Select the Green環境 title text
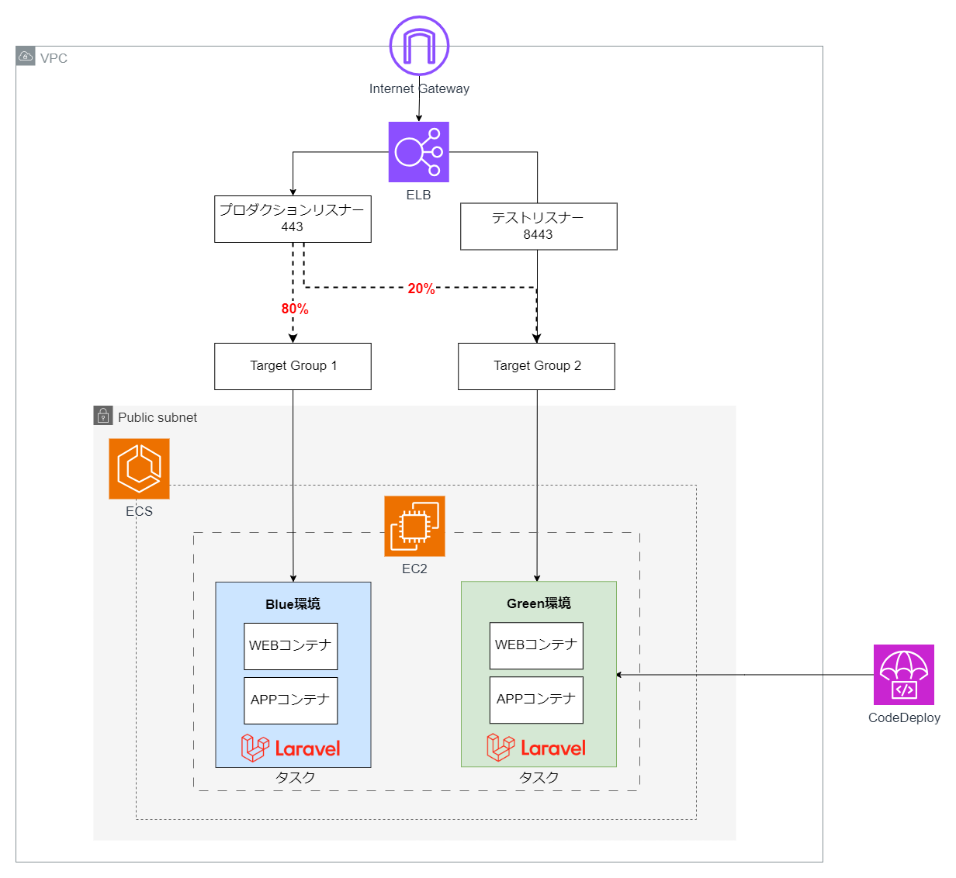The image size is (956, 878). tap(539, 603)
